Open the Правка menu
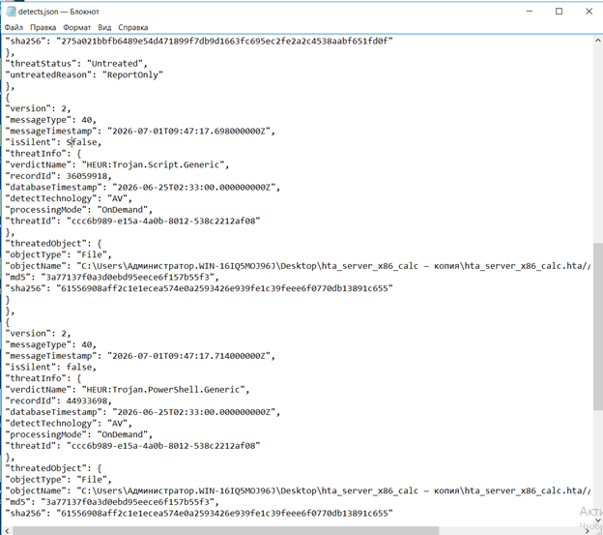603x535 pixels. pos(43,27)
